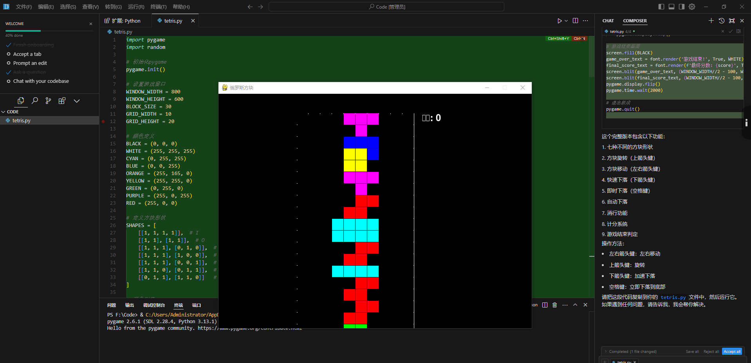Open the Extensions view icon
Viewport: 751px width, 363px height.
pos(62,101)
